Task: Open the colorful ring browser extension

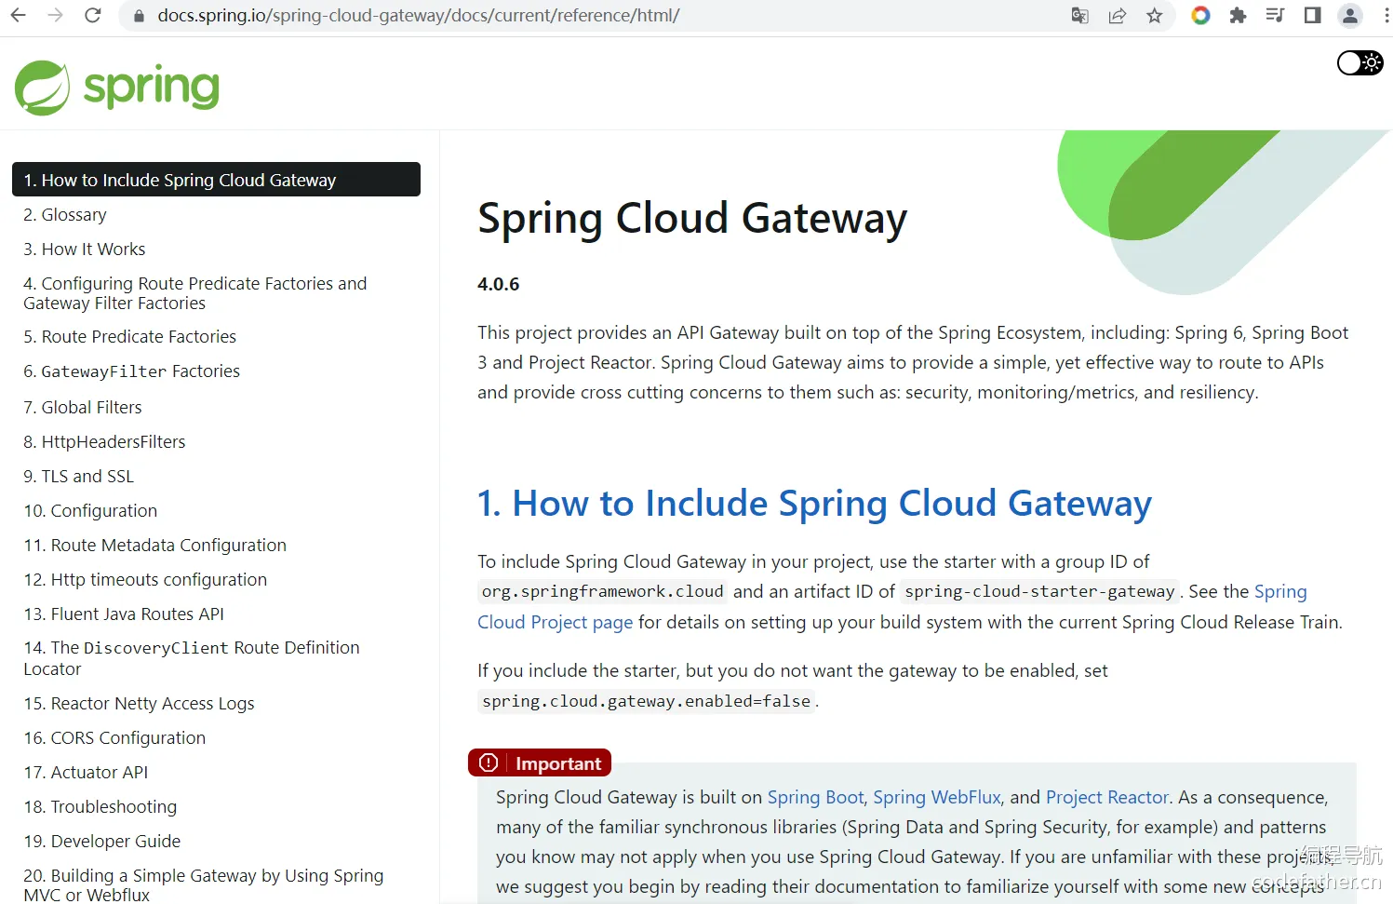Action: point(1200,16)
